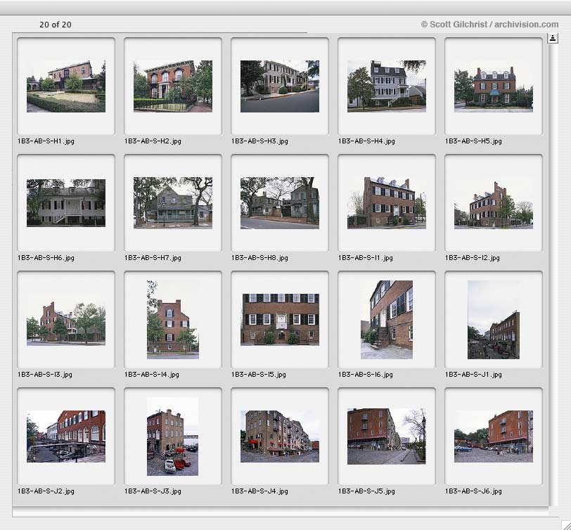Viewport: 571px width, 530px height.
Task: Click the filename label 1B3-AB-S-I4.jpg
Action: click(151, 375)
